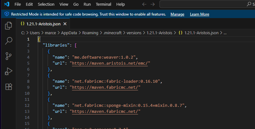Screen dimensions: 255x129
Task: Click the Manage link in banner
Action: (178, 14)
